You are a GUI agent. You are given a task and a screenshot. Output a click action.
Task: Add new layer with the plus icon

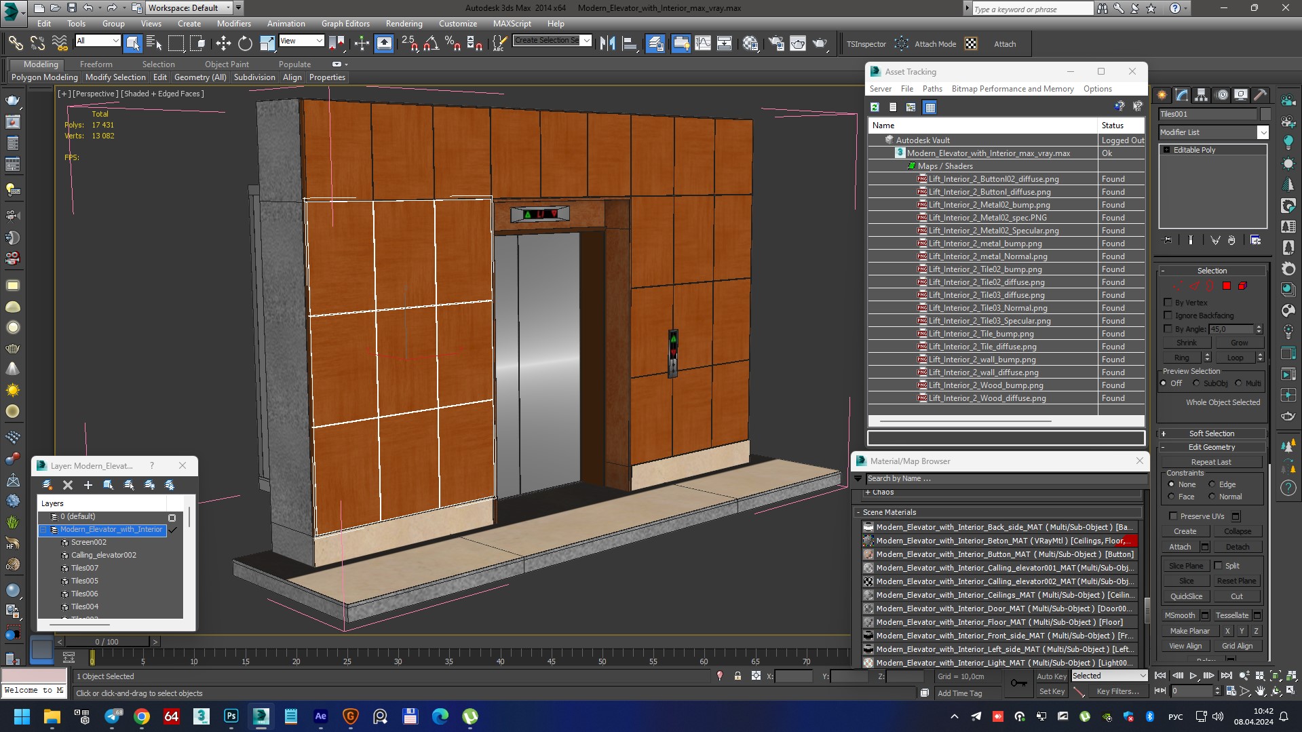tap(88, 485)
